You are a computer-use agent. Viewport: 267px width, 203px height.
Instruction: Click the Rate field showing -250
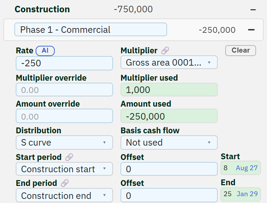pos(64,63)
